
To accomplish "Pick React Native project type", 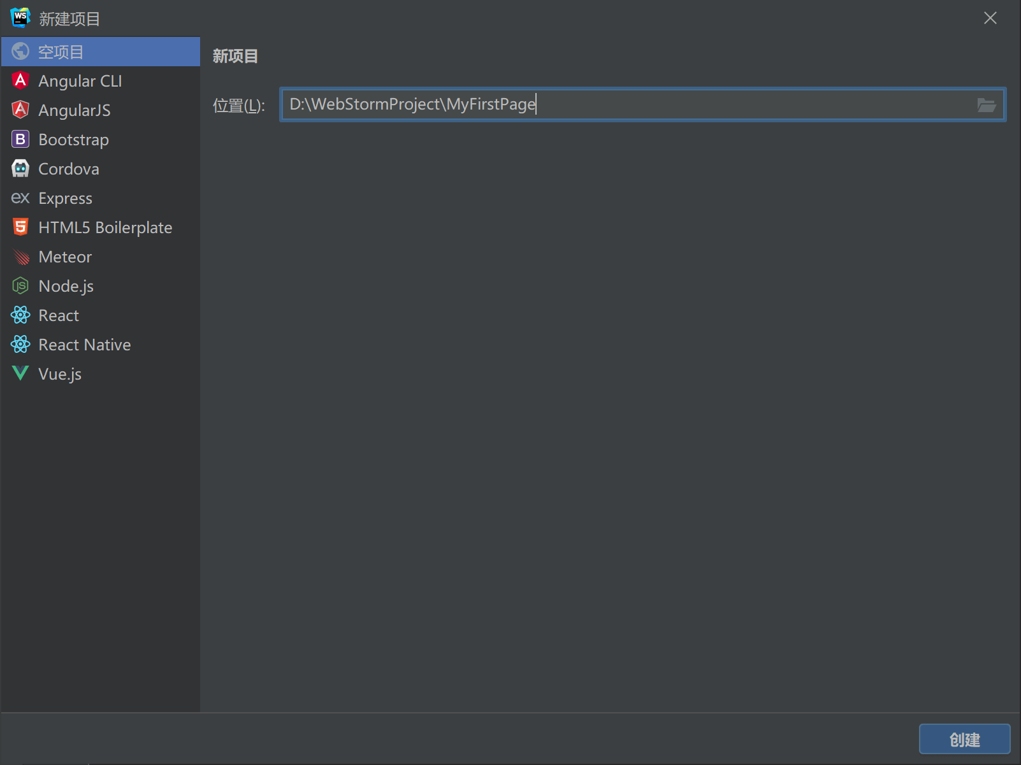I will (x=84, y=345).
